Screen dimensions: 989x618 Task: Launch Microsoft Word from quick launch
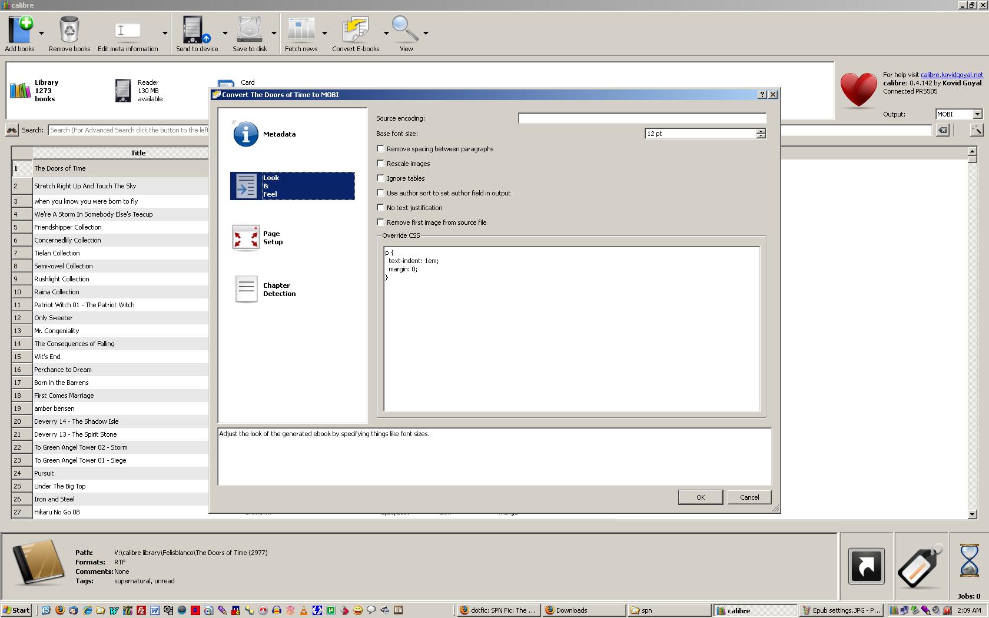pos(155,610)
